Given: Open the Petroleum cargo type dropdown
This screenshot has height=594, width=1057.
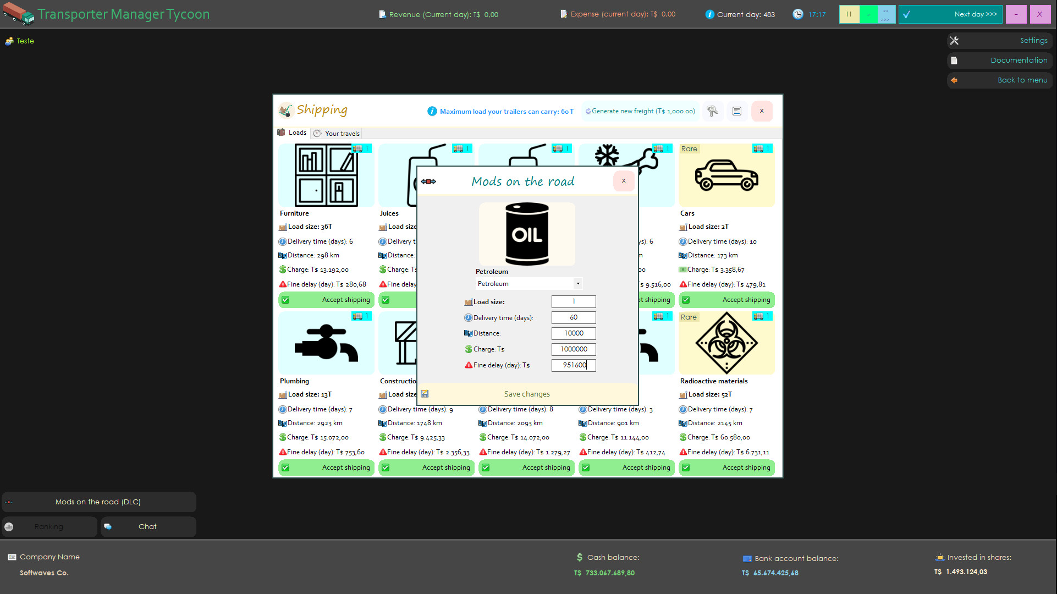Looking at the screenshot, I should coord(577,283).
